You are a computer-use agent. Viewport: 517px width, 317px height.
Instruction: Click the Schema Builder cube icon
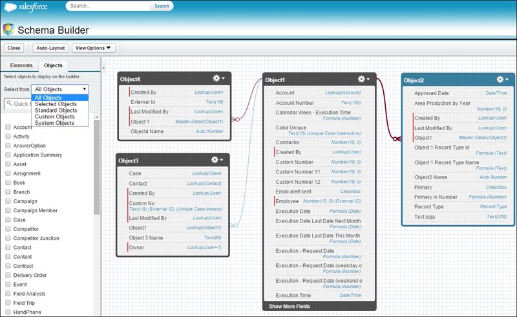point(8,29)
